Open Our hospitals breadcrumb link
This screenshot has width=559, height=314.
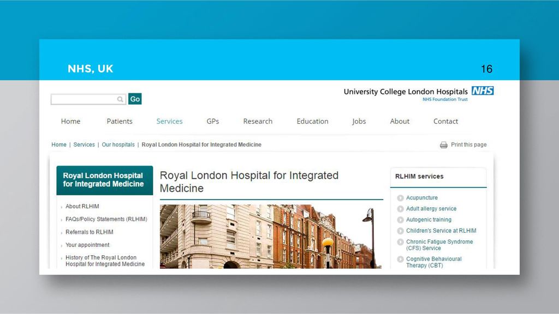point(118,144)
